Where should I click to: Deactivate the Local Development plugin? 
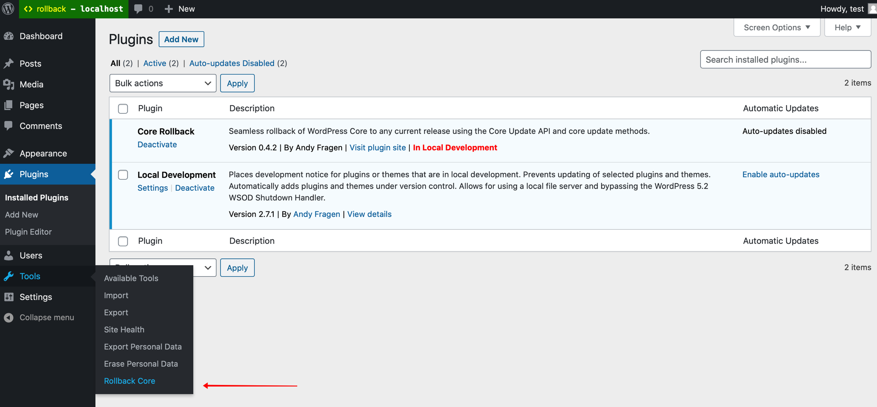pyautogui.click(x=194, y=188)
